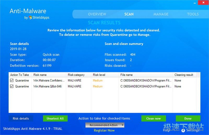Click Medium risk level in the QBot-846 row
The image size is (209, 135).
pyautogui.click(x=98, y=86)
